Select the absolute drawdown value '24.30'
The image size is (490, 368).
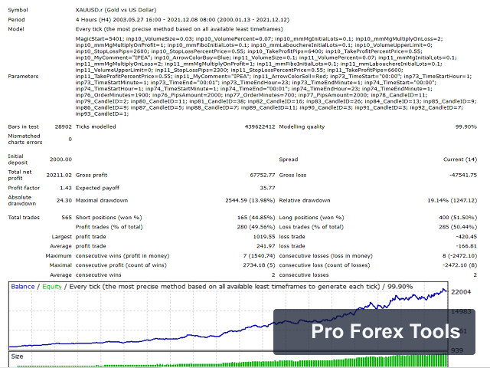click(x=64, y=201)
